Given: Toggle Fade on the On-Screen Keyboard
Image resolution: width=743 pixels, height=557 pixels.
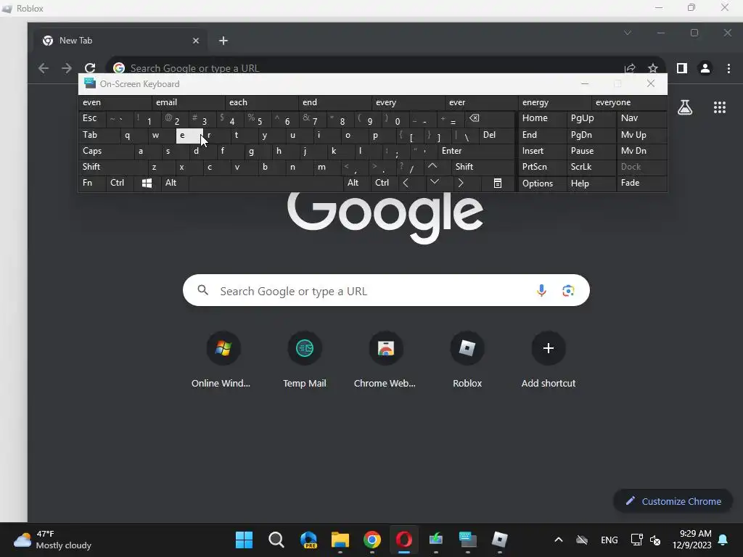Looking at the screenshot, I should (641, 183).
